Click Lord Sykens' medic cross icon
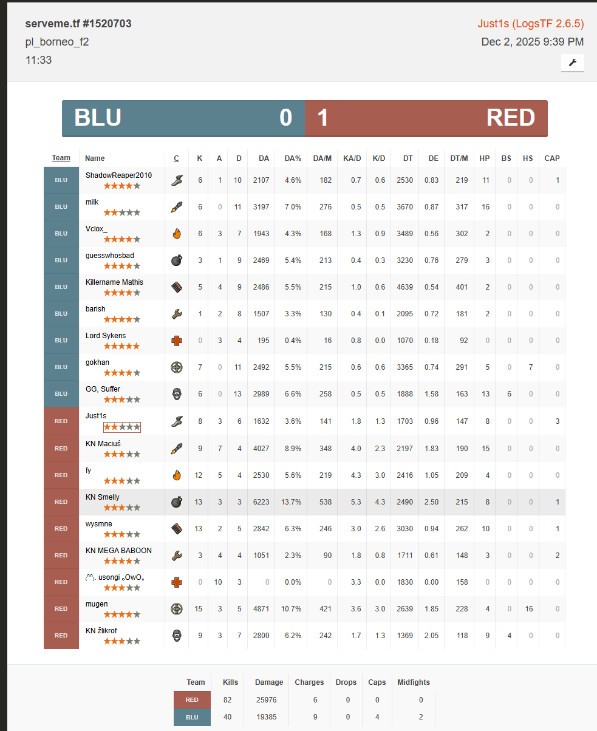This screenshot has height=731, width=597. (176, 341)
